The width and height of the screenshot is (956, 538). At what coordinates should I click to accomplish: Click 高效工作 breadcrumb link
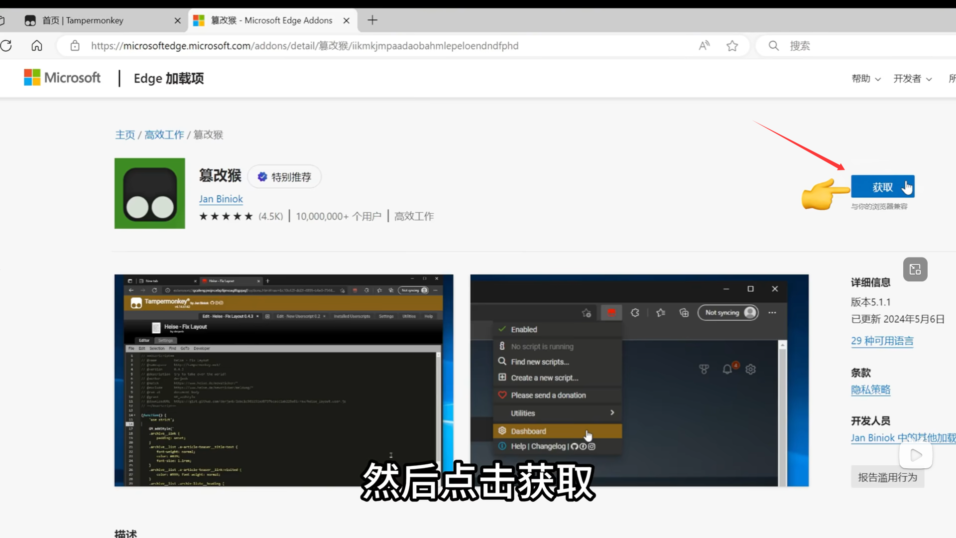coord(164,134)
